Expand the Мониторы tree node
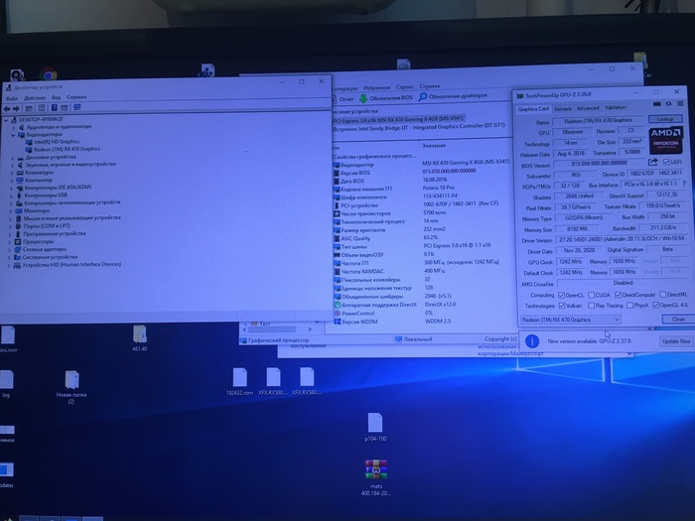Viewport: 695px width, 521px height. tap(13, 210)
